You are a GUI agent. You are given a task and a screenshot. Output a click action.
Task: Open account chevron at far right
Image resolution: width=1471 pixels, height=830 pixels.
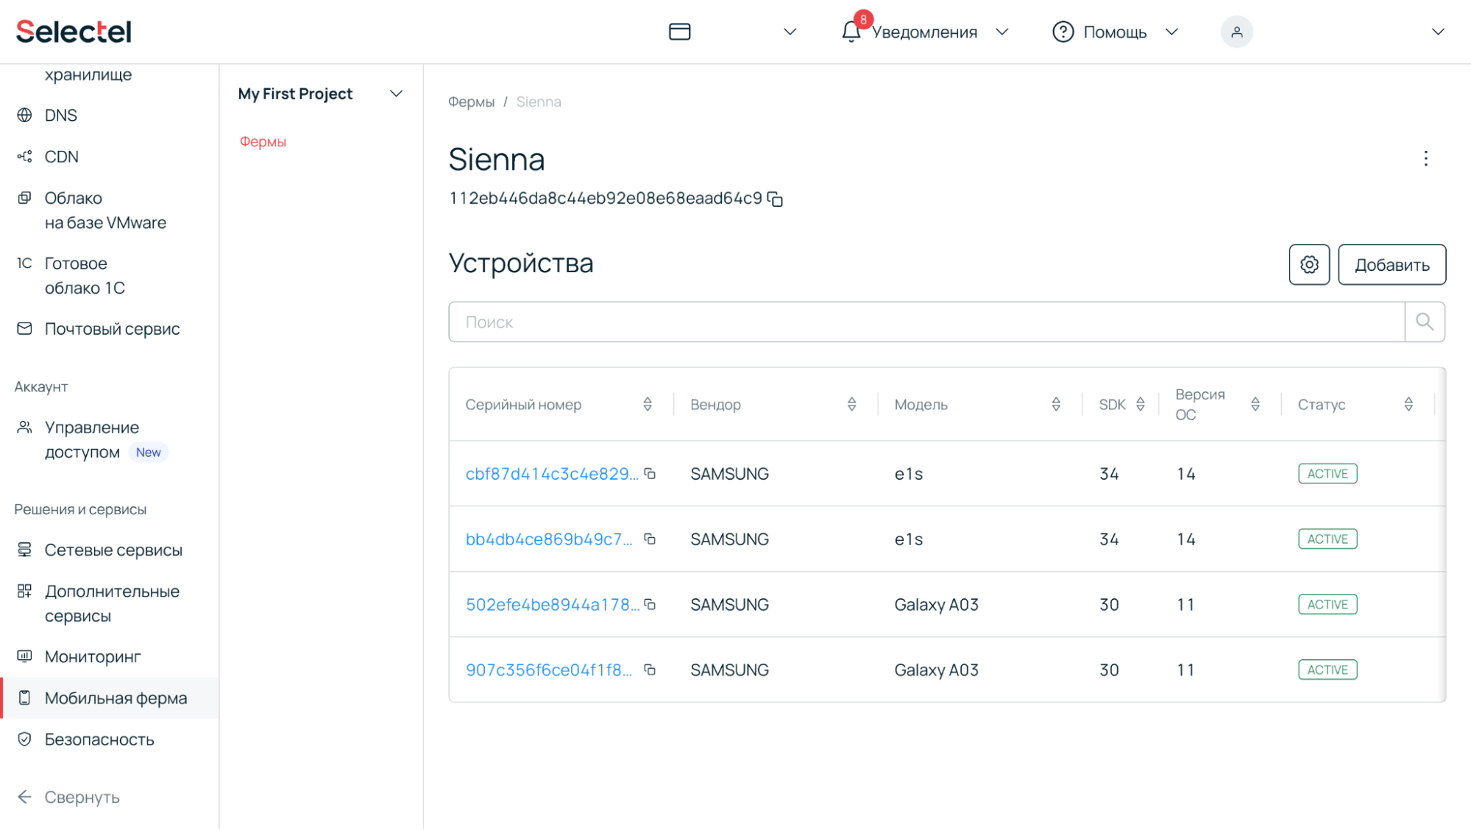[1437, 32]
